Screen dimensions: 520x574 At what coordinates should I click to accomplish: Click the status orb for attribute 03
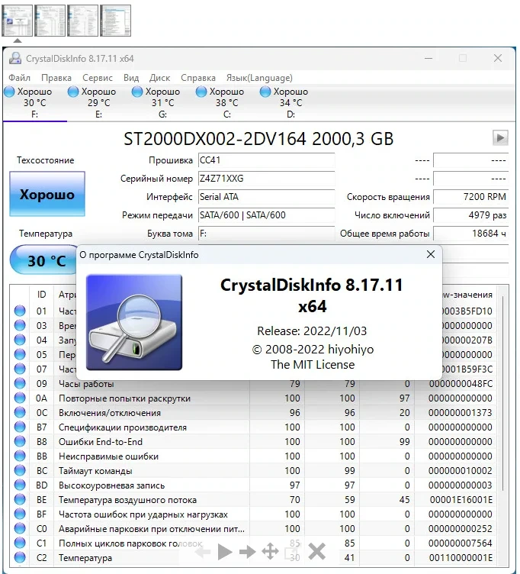point(20,325)
